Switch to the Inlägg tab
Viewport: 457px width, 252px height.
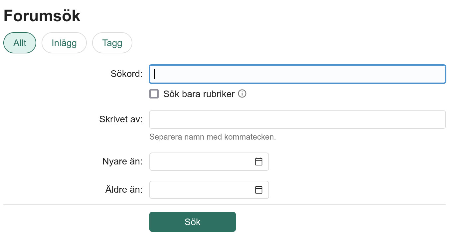[x=64, y=43]
